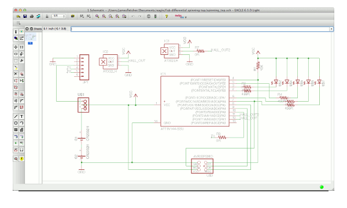Select the Mirror tool
The image size is (347, 208).
click(x=16, y=54)
